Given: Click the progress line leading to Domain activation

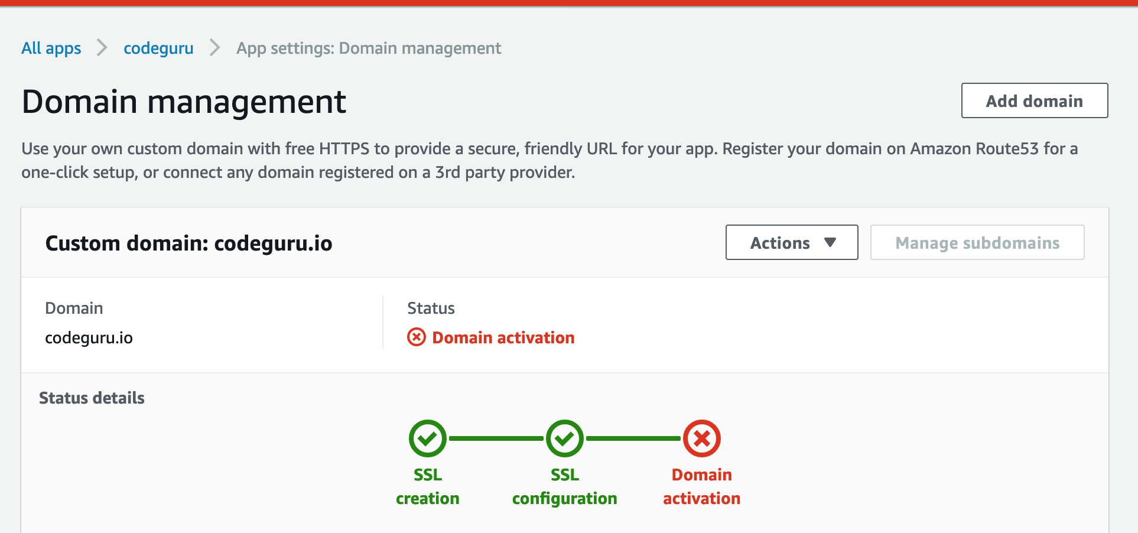Looking at the screenshot, I should (x=632, y=438).
